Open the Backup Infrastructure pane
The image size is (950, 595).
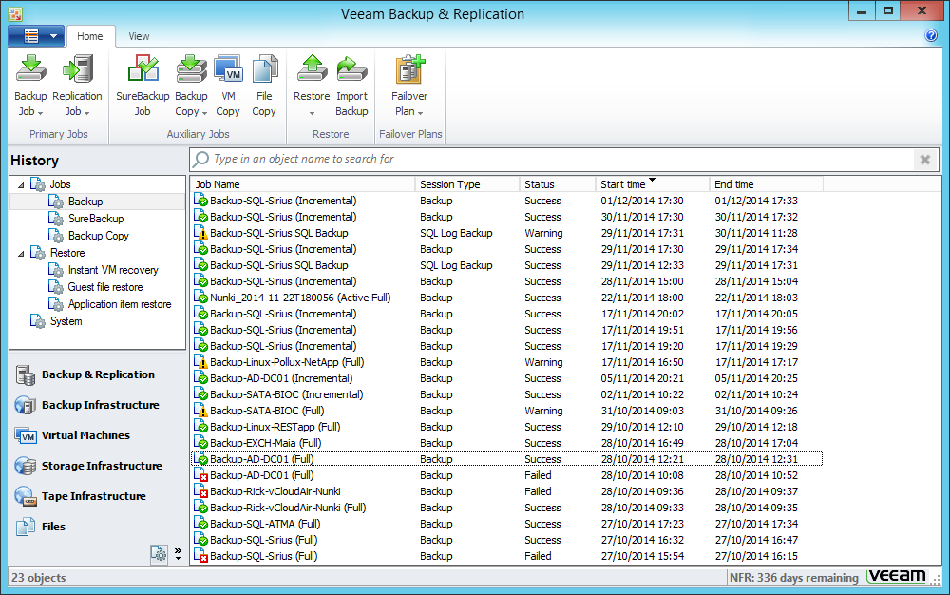(100, 405)
